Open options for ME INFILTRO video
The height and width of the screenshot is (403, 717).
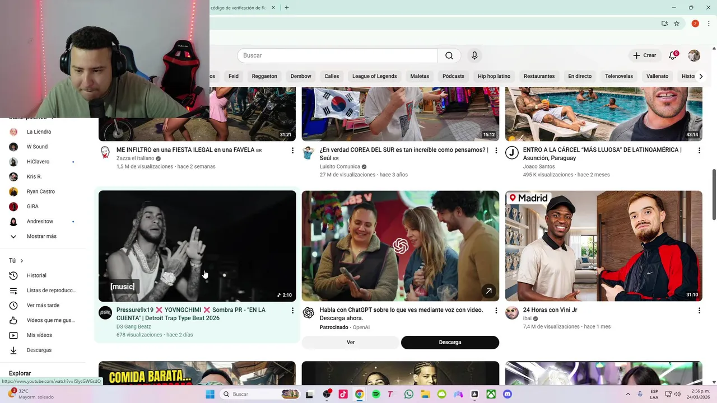point(292,151)
